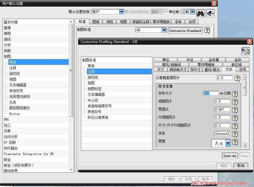Open the 符号 tab
This screenshot has width=254, height=187.
click(243, 70)
